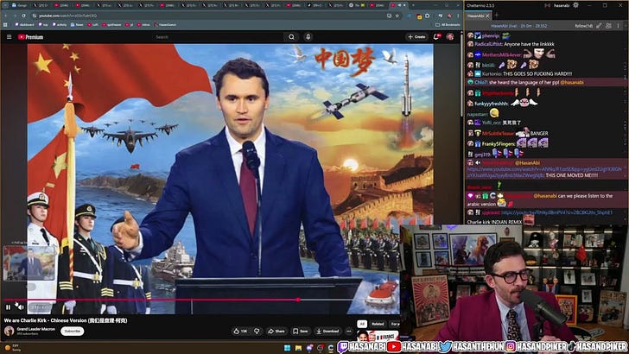The width and height of the screenshot is (629, 354).
Task: Click the follow chat mode label in Chatterino
Action: (x=583, y=26)
